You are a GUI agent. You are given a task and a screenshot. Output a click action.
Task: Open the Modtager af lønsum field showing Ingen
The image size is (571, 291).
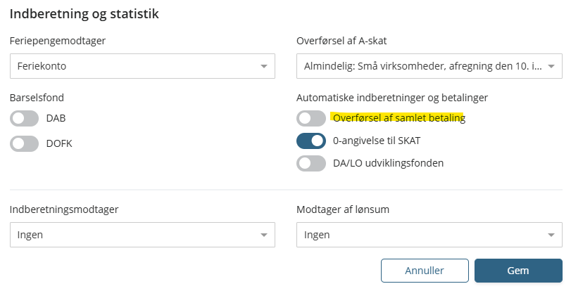click(421, 235)
